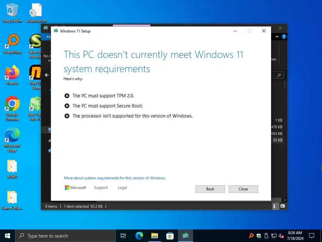322x242 pixels.
Task: Click the '8 items' status bar text
Action: point(51,206)
